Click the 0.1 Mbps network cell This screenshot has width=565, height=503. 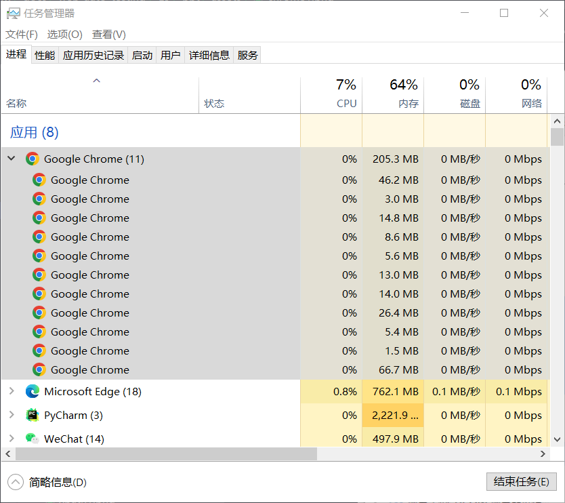[516, 392]
